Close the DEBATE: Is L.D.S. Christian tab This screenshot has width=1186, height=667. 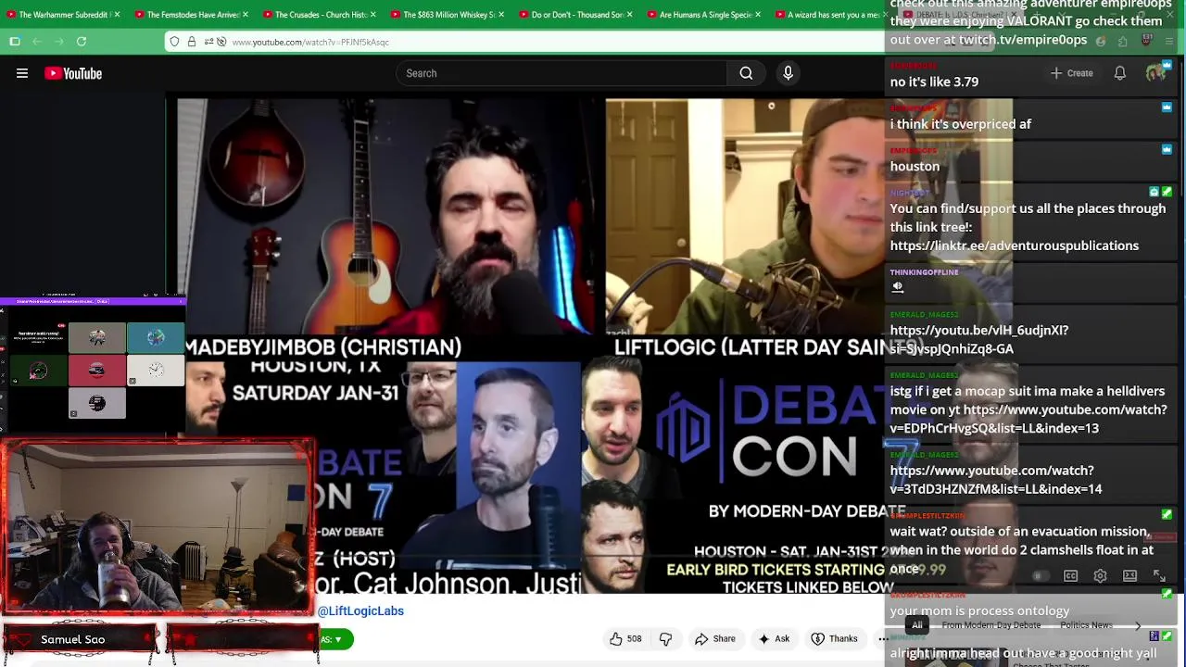tap(1014, 15)
